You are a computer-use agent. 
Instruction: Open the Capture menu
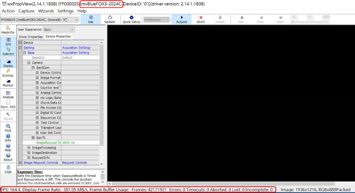pos(27,11)
